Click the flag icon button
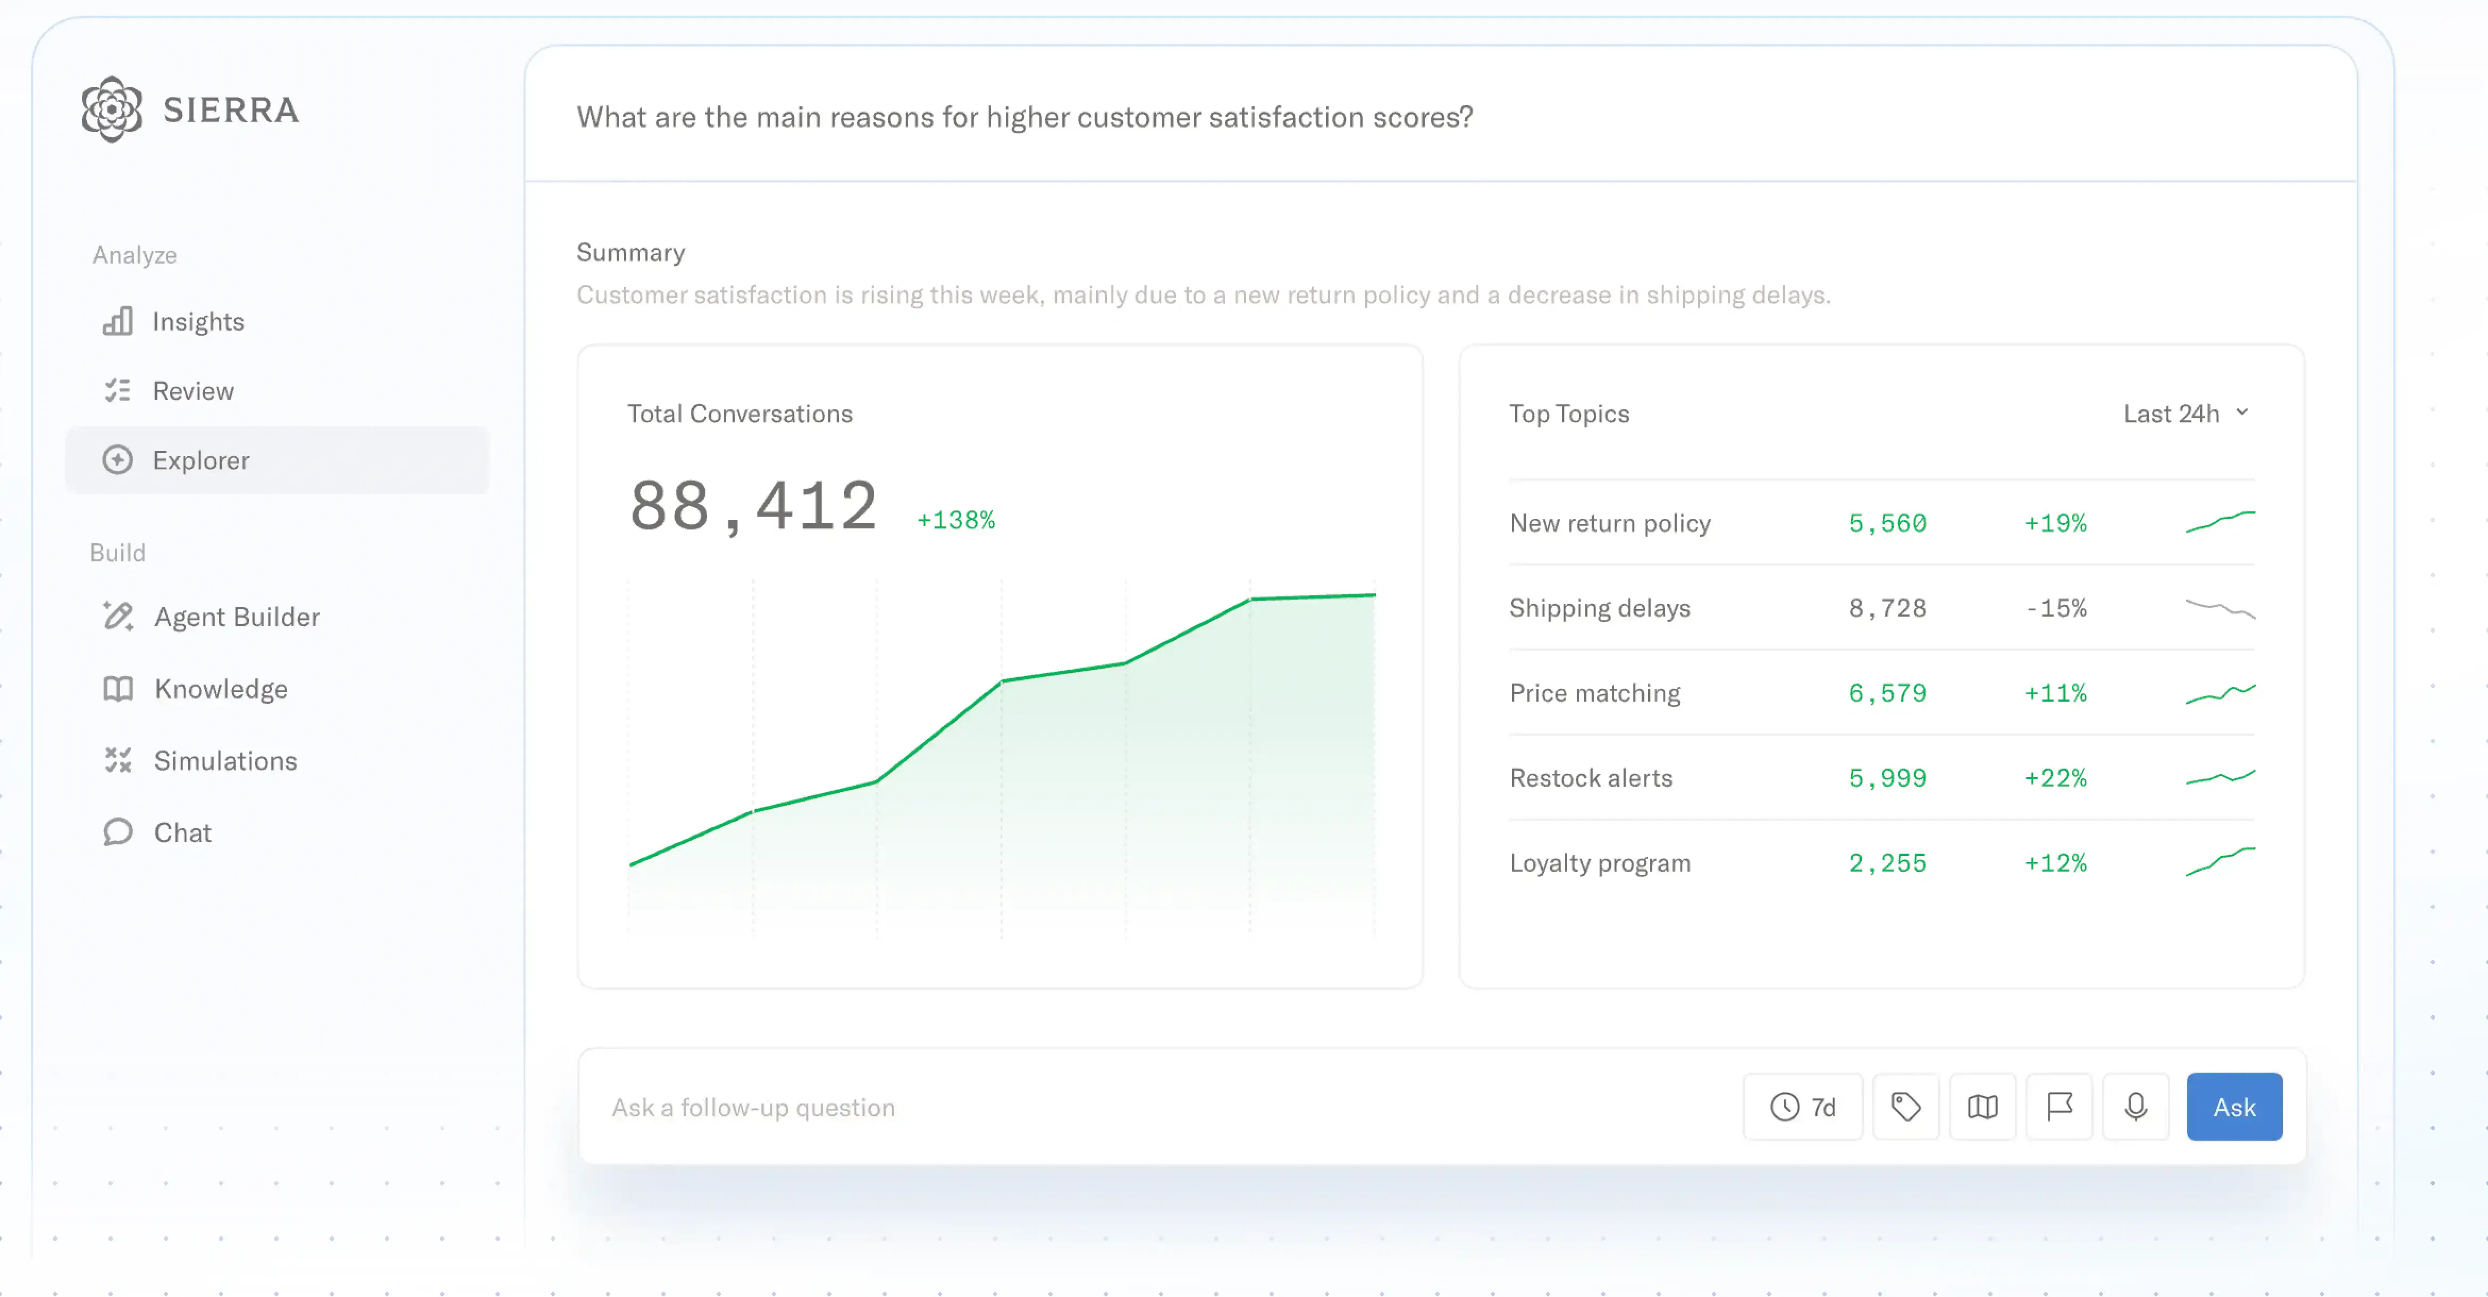This screenshot has height=1297, width=2488. [x=2059, y=1107]
